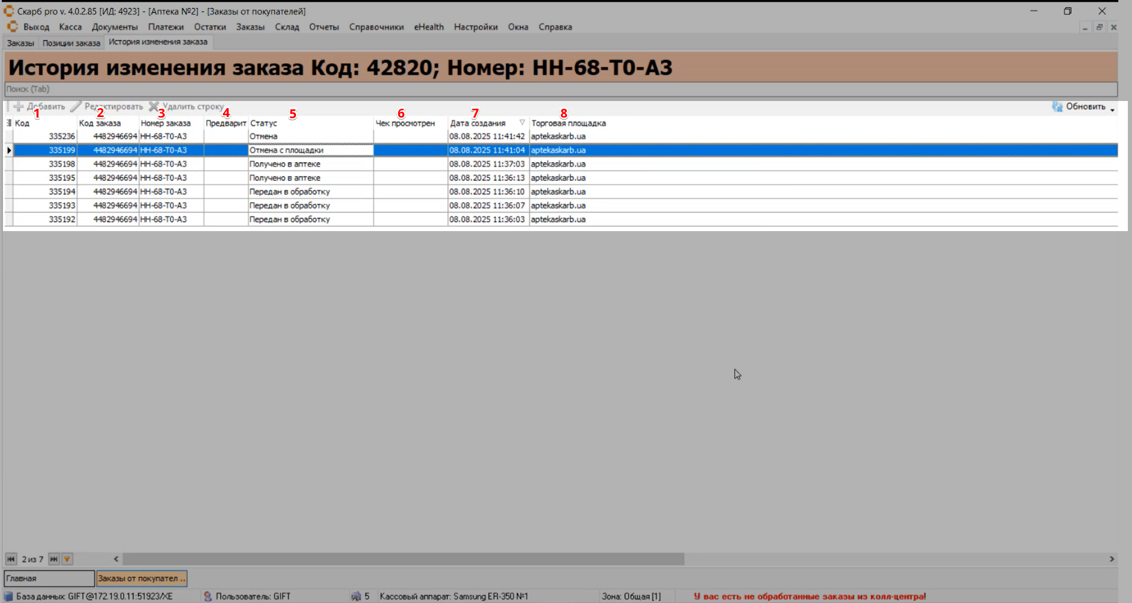Open the eHealth menu
1132x603 pixels.
click(x=428, y=27)
